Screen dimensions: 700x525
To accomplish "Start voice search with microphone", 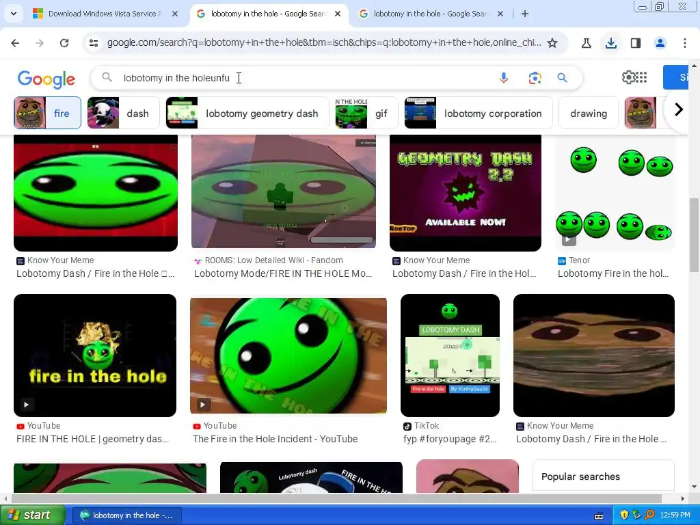I will pyautogui.click(x=504, y=78).
